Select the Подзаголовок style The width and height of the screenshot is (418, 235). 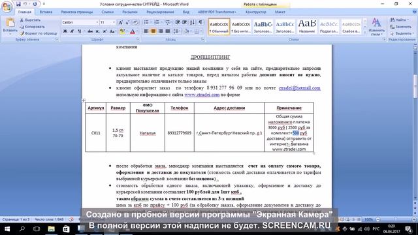click(x=329, y=27)
